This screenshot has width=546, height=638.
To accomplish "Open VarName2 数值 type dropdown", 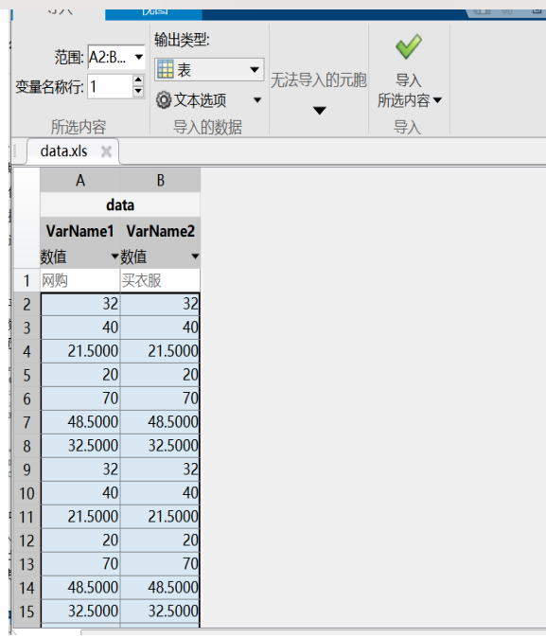I will click(195, 257).
